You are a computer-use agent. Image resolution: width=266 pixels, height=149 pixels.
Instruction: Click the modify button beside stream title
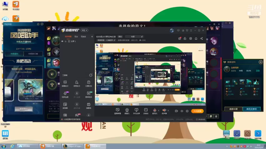(x=120, y=36)
